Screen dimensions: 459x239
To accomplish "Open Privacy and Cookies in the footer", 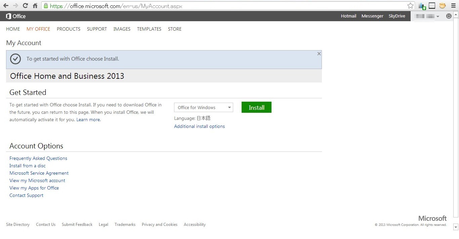I will click(x=160, y=225).
